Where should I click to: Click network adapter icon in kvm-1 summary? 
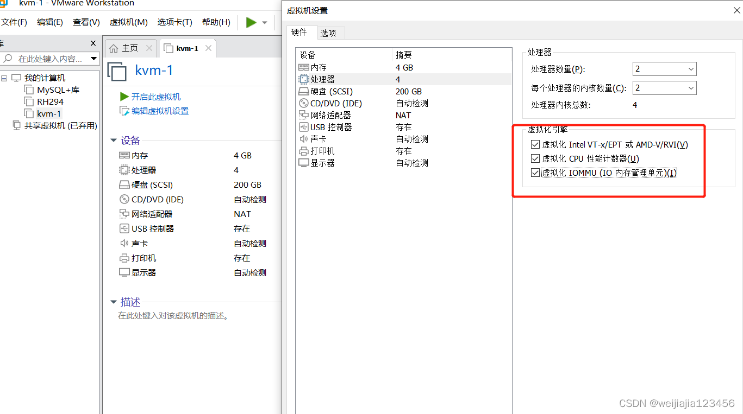tap(124, 214)
